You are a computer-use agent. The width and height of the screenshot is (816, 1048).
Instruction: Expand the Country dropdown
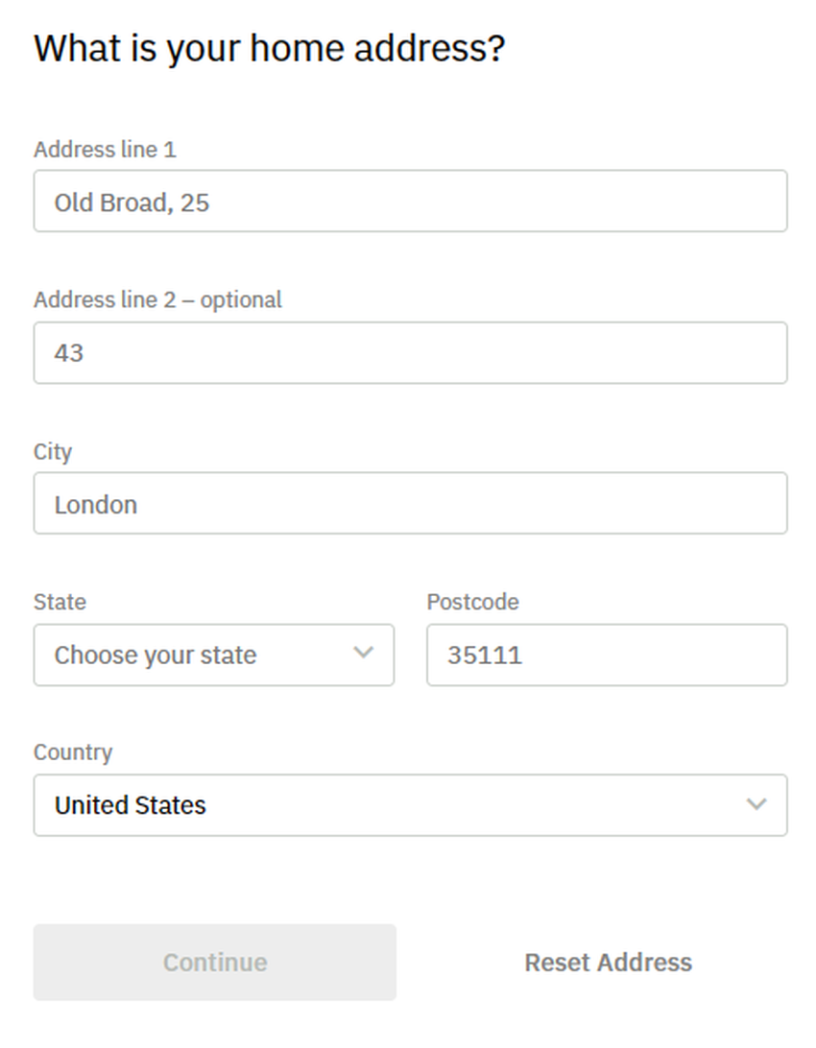pyautogui.click(x=410, y=805)
